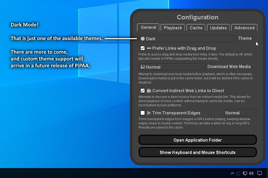Open the Dark theme dropdown
The image size is (268, 178).
(187, 39)
